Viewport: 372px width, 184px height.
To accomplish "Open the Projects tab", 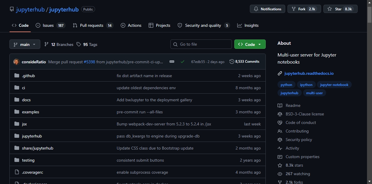I will click(160, 25).
